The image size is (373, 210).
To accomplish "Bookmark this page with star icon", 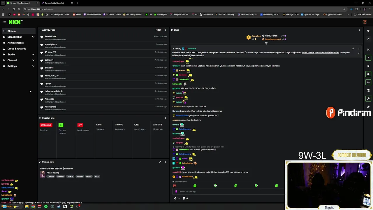I will 344,9.
